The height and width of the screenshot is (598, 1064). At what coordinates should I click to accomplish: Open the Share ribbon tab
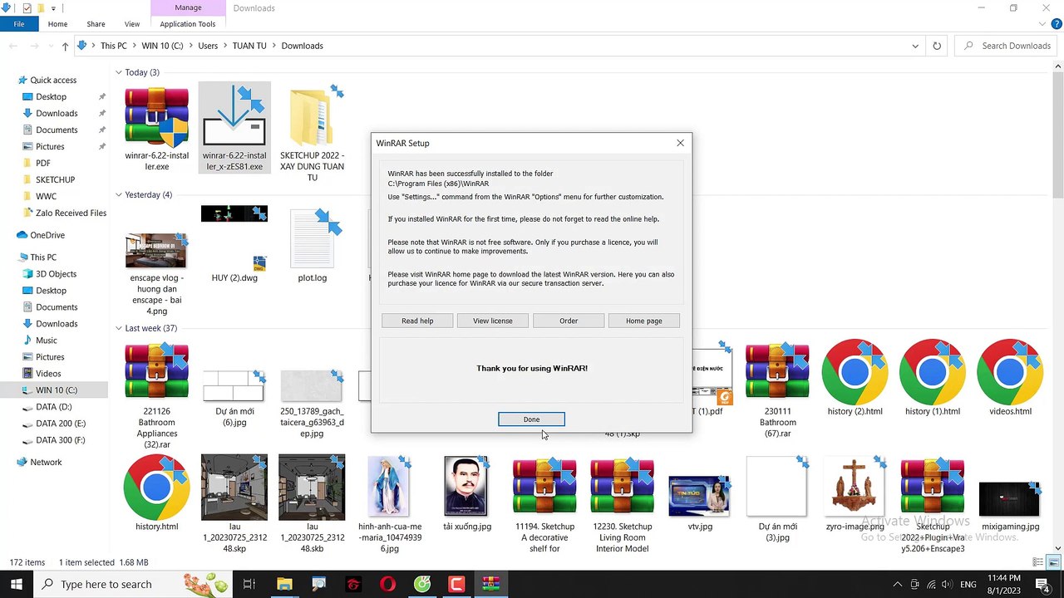[x=96, y=24]
